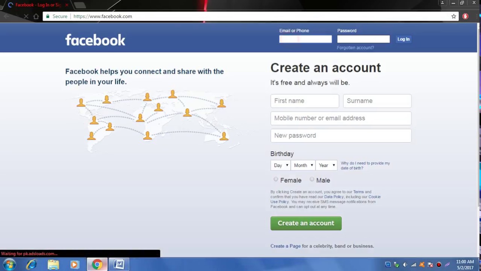Open the network signal tray icon
The image size is (481, 271).
413,265
